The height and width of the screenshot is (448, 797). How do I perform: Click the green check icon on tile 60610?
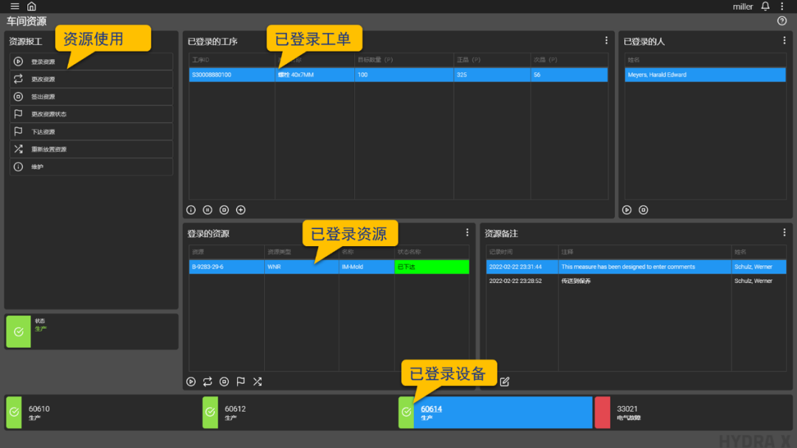tap(14, 413)
